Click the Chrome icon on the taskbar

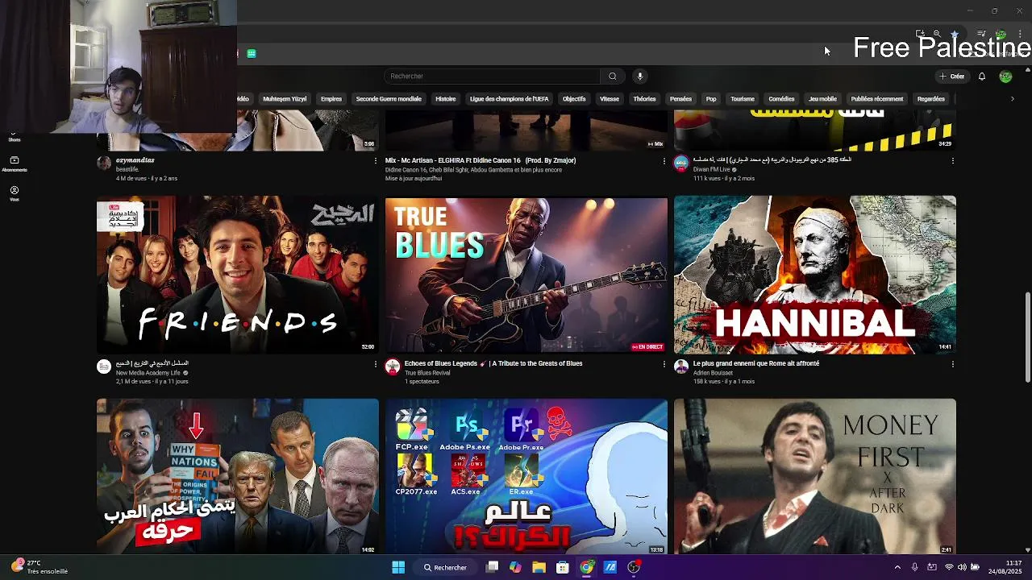coord(586,567)
